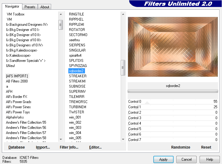Screen dimensions: 222x164
Task: Select the AFH category
Action: coord(9,92)
